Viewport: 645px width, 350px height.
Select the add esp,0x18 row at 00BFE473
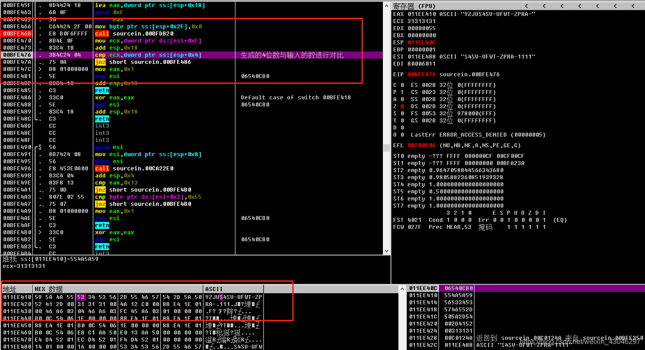coord(191,48)
